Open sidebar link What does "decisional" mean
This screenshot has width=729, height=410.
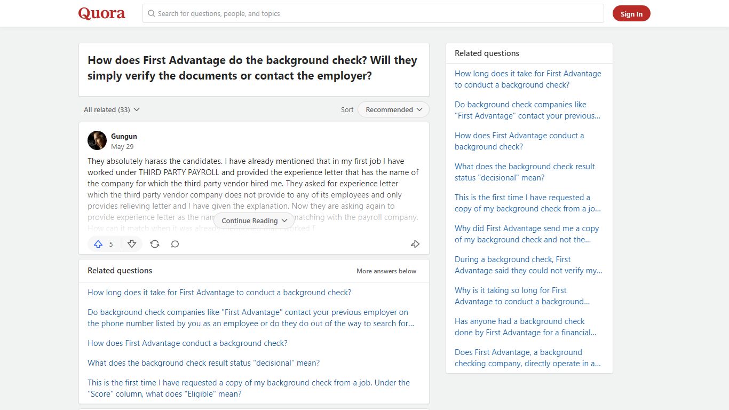tap(525, 172)
